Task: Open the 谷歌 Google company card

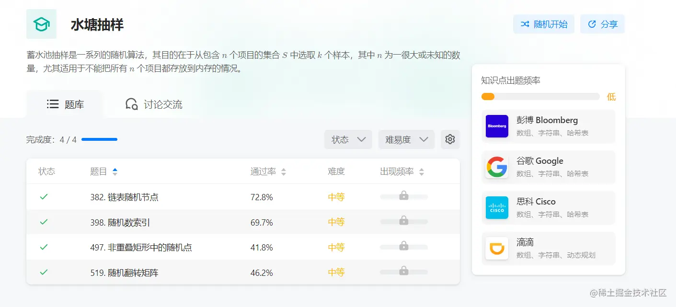Action: point(548,167)
